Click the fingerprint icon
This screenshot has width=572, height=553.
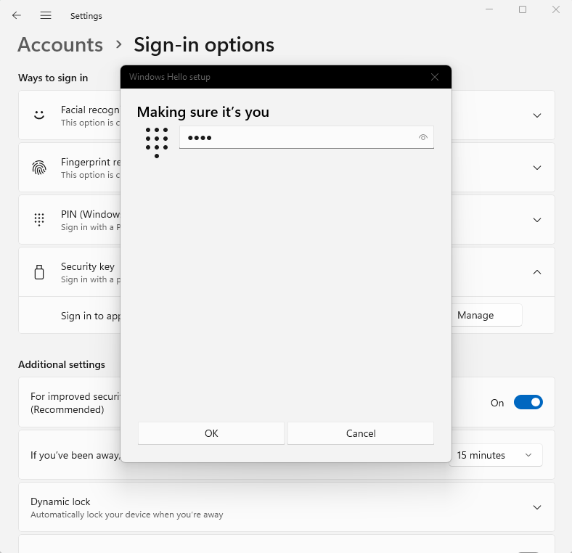[x=39, y=168]
